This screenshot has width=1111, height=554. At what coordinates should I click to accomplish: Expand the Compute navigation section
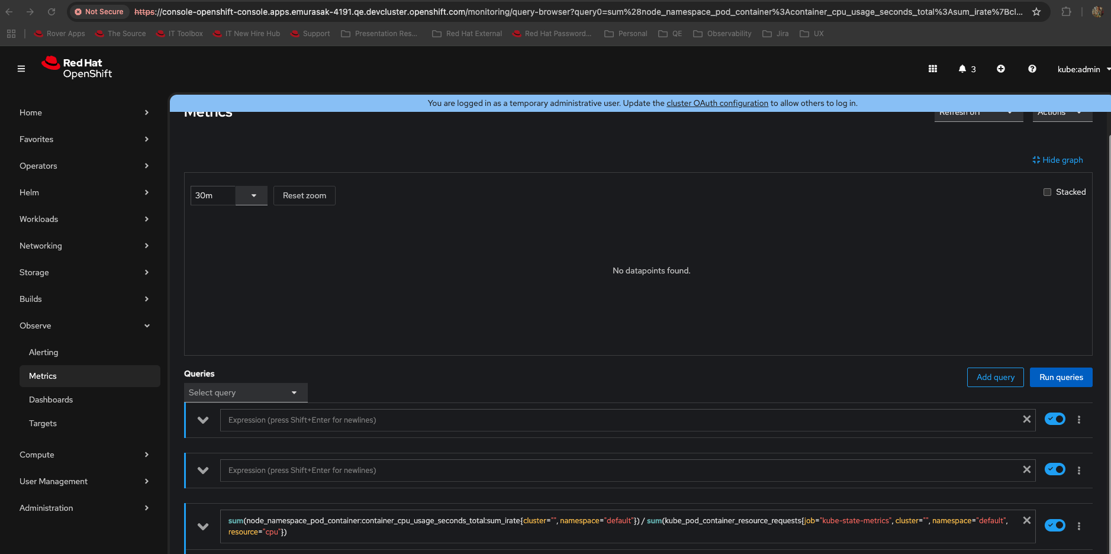click(85, 455)
